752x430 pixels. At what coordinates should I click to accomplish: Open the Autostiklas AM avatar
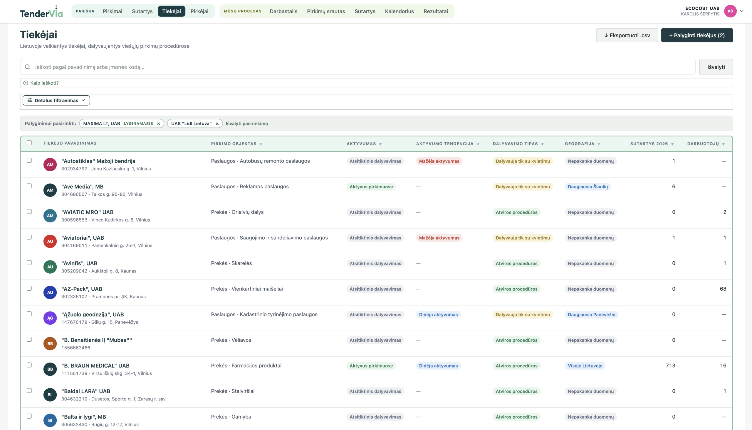pos(50,165)
